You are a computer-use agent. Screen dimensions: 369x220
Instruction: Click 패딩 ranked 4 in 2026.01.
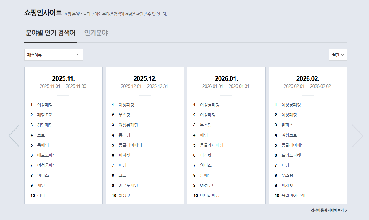(204, 135)
